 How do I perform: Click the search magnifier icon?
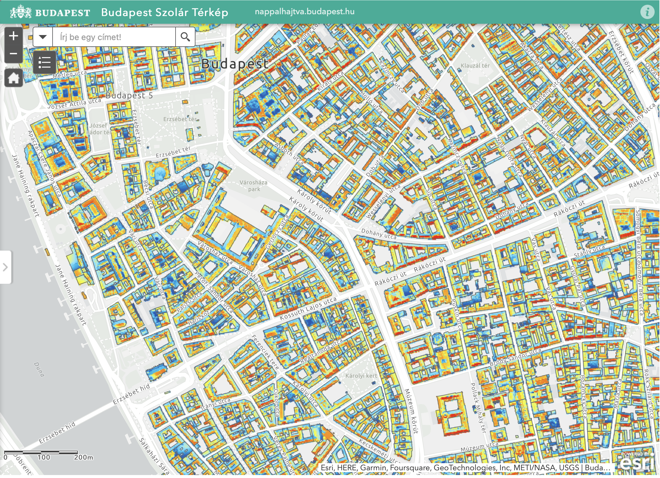(x=185, y=37)
